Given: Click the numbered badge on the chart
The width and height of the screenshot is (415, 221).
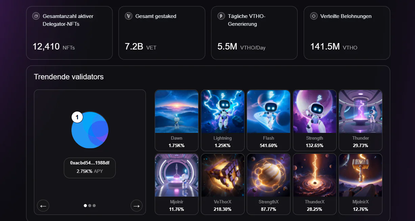Looking at the screenshot, I should pos(77,117).
